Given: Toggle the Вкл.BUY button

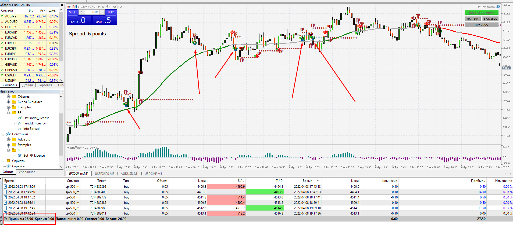Looking at the screenshot, I should click(x=473, y=19).
